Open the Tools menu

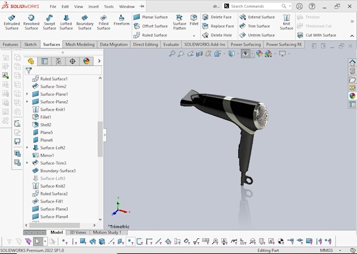click(109, 7)
